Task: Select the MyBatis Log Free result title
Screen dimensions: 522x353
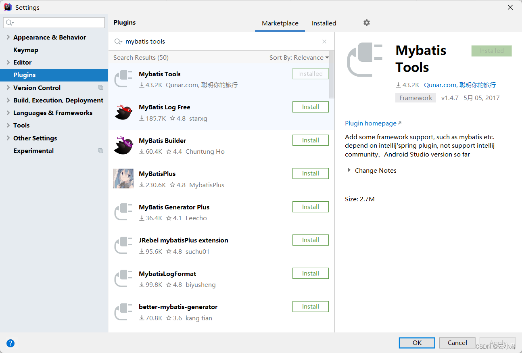Action: click(x=165, y=107)
